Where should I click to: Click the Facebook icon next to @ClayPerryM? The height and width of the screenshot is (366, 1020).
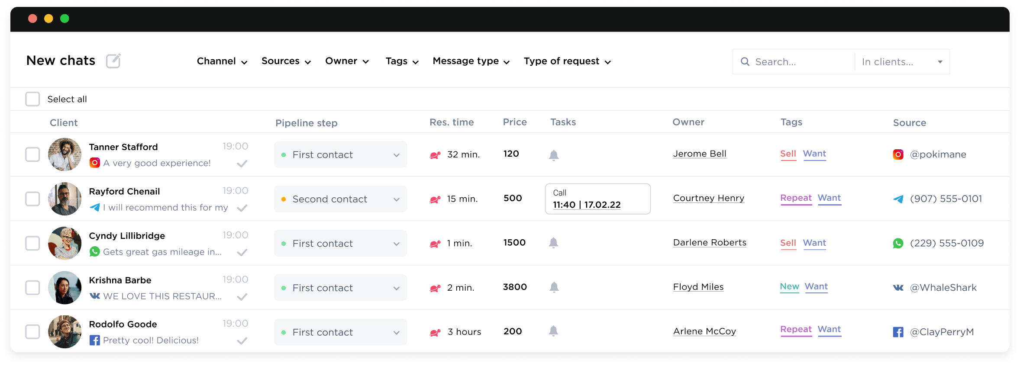pyautogui.click(x=898, y=332)
